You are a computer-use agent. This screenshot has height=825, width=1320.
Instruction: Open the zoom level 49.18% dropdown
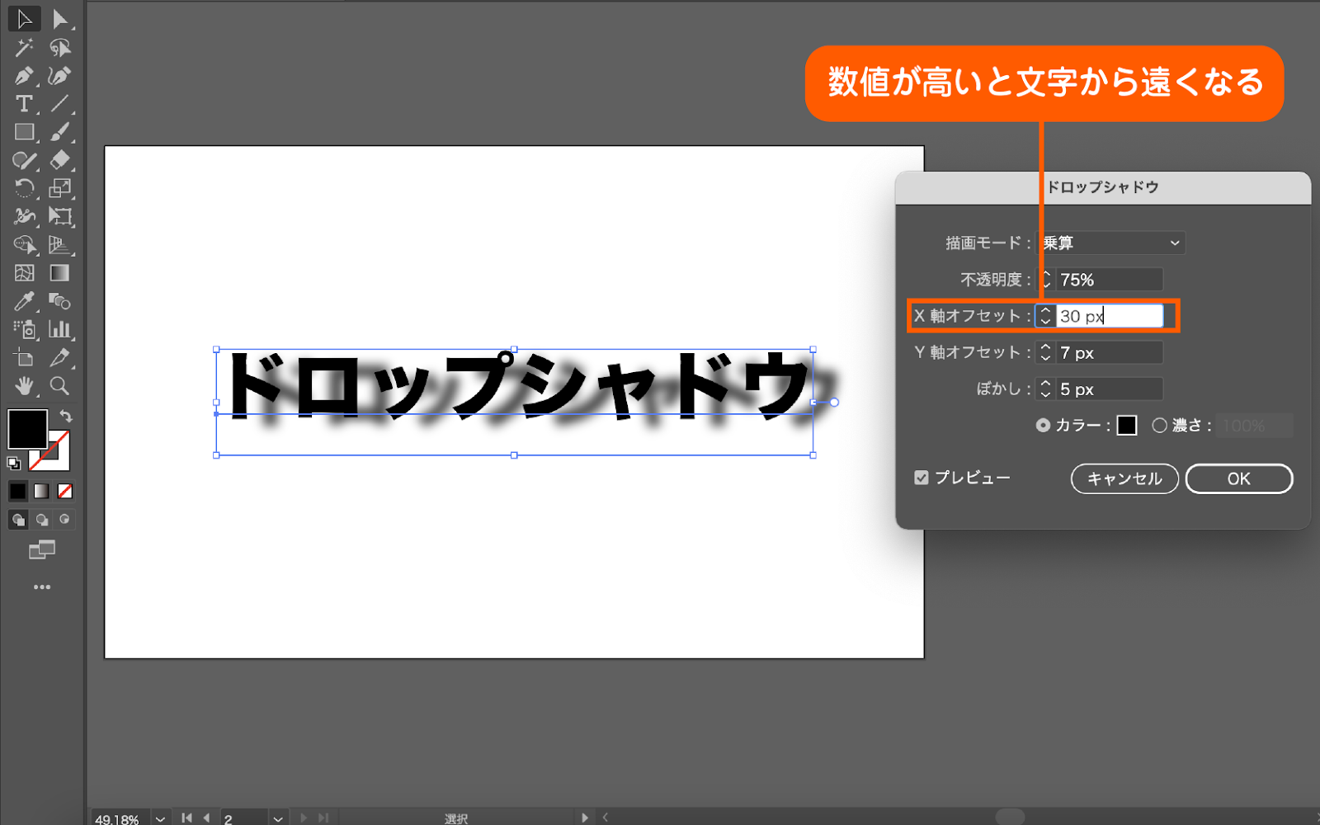click(x=161, y=818)
